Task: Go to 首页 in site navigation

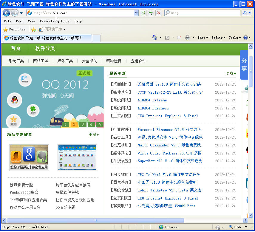Action: click(x=16, y=48)
